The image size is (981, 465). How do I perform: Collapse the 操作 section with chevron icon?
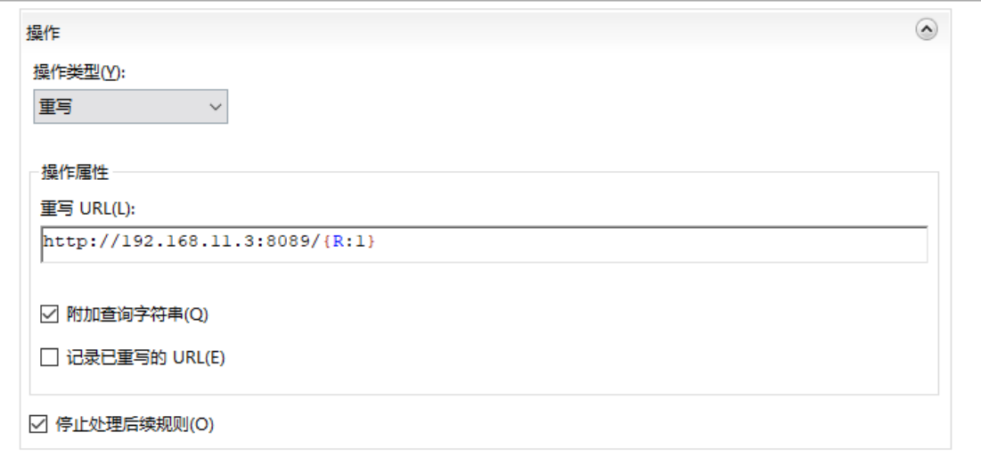(x=926, y=29)
